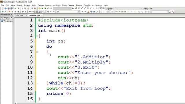This screenshot has width=185, height=104.
Task: Select the Projects tab in Management
Action: 7,18
